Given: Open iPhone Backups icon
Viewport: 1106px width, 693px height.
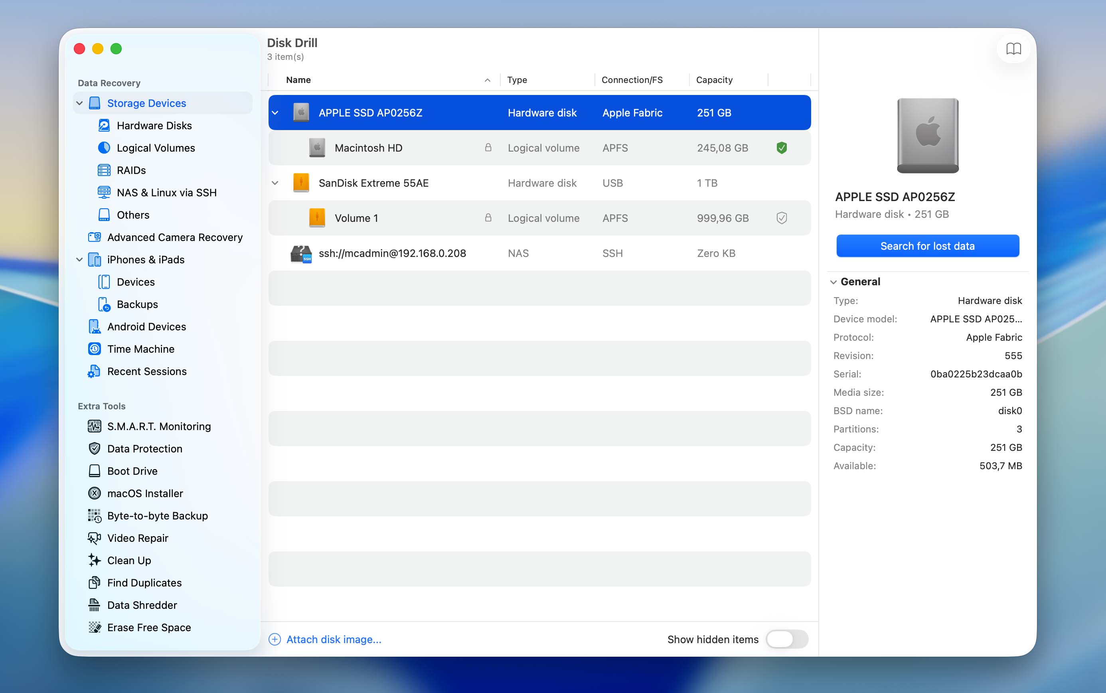Looking at the screenshot, I should 104,304.
